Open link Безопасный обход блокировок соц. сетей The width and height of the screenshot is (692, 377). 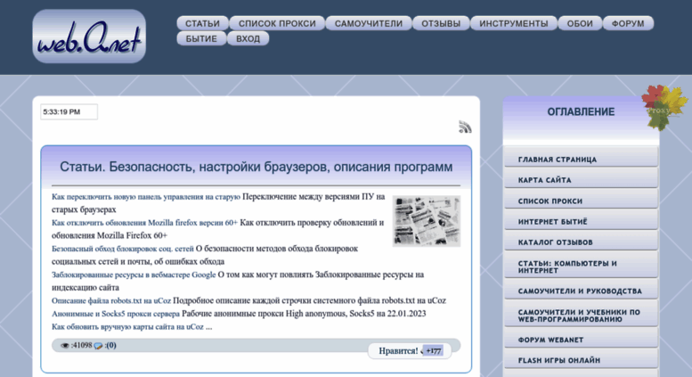[123, 249]
